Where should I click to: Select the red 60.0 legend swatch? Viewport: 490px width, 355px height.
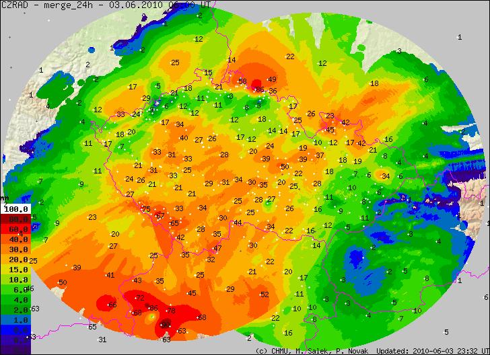click(x=15, y=229)
